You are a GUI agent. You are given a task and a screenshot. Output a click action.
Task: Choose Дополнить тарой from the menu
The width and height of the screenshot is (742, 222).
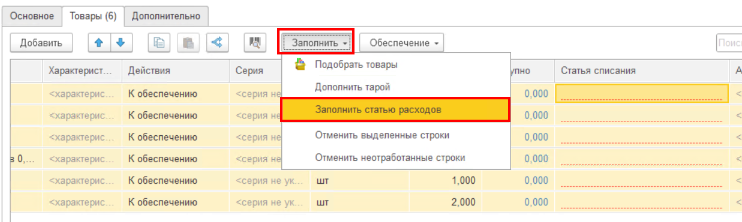click(x=353, y=87)
